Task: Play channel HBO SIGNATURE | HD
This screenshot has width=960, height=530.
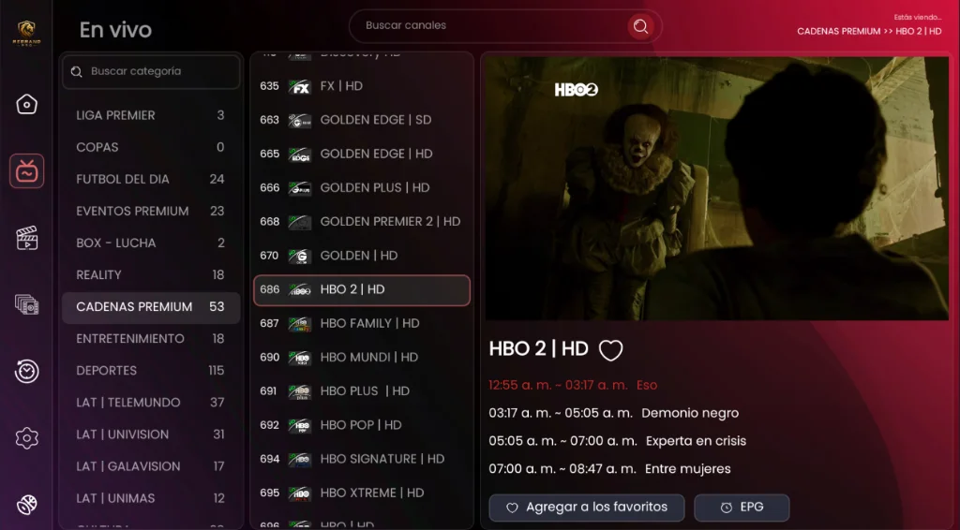Action: coord(362,459)
